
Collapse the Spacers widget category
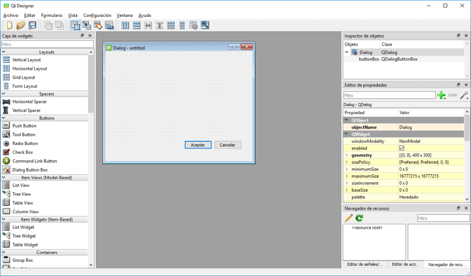coord(4,94)
